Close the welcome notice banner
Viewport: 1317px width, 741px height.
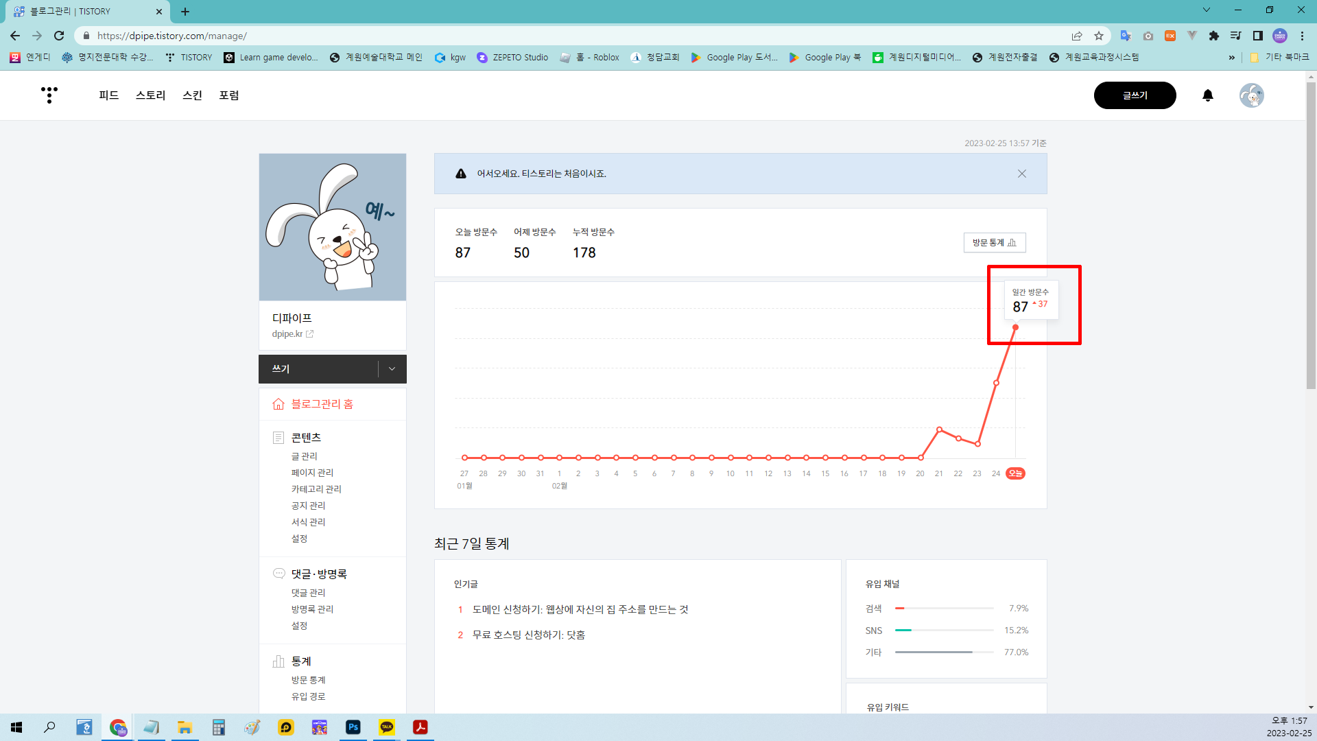tap(1022, 174)
